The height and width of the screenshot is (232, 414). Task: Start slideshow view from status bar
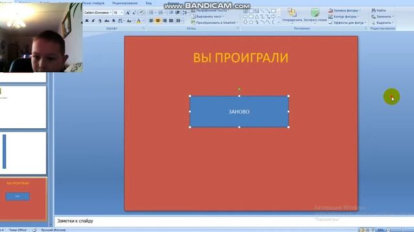coord(373,230)
